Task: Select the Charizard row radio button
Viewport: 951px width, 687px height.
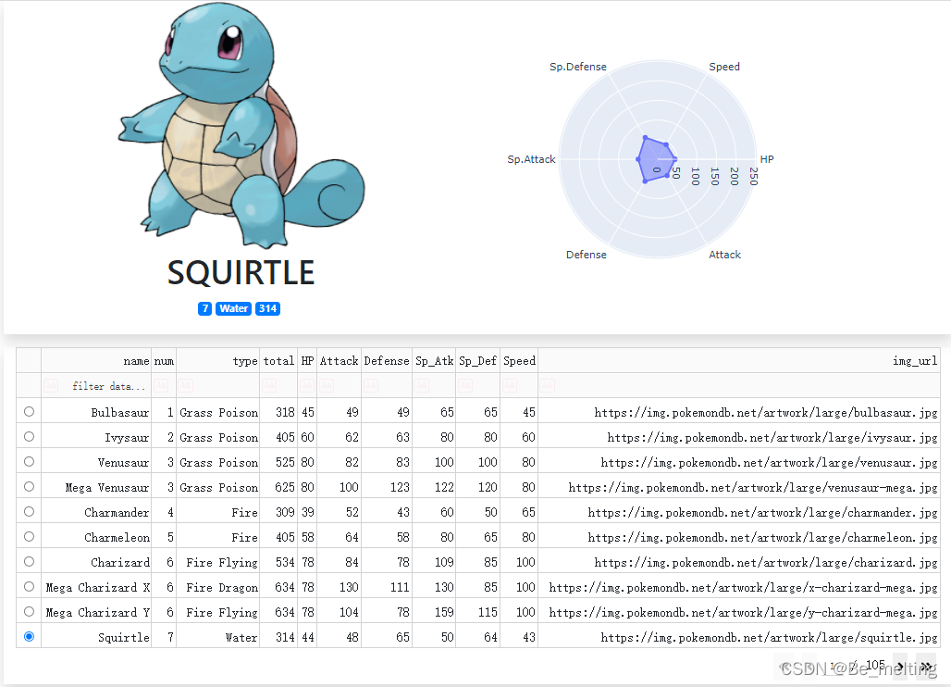Action: point(29,561)
